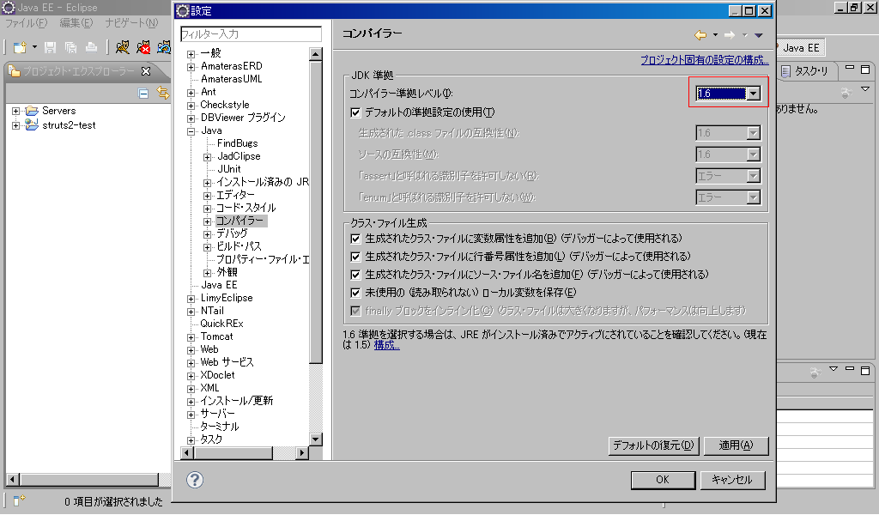The width and height of the screenshot is (879, 515).
Task: Close the プロジェクト・エクスプローラー view
Action: (146, 71)
